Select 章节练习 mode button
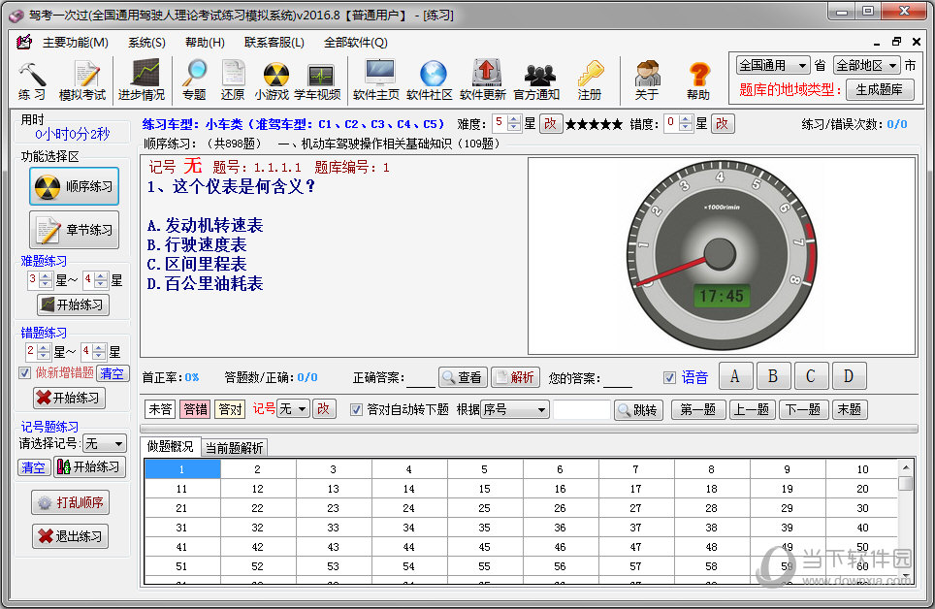935x609 pixels. click(74, 230)
